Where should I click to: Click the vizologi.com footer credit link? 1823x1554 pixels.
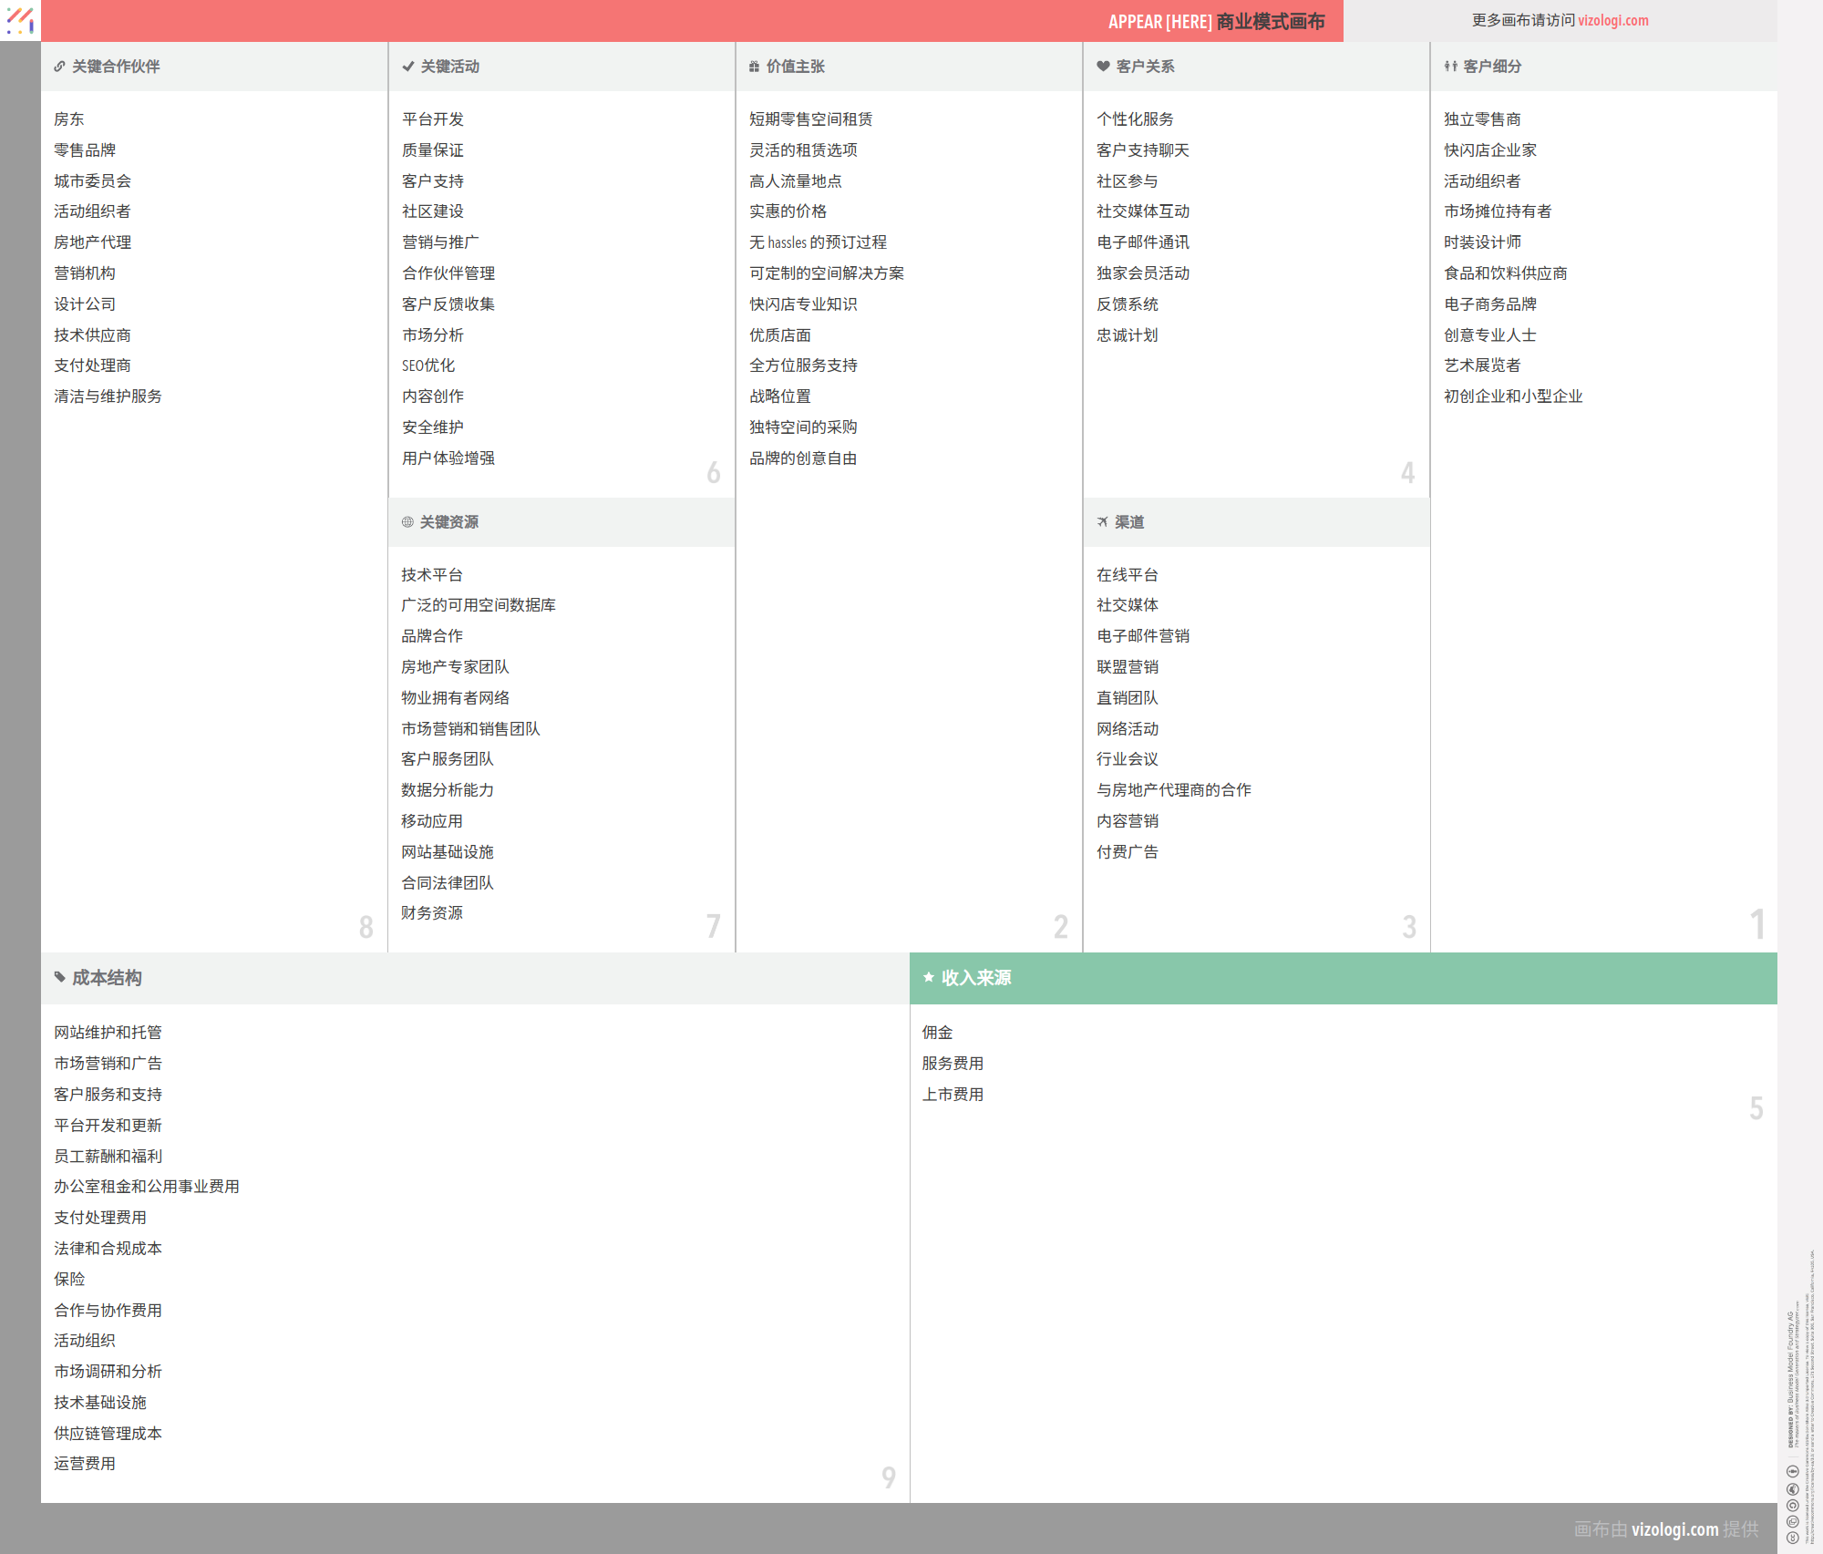pyautogui.click(x=1674, y=1528)
